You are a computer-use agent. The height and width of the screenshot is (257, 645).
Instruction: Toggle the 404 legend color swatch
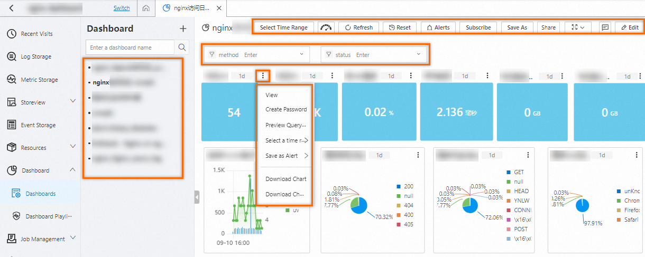(398, 205)
